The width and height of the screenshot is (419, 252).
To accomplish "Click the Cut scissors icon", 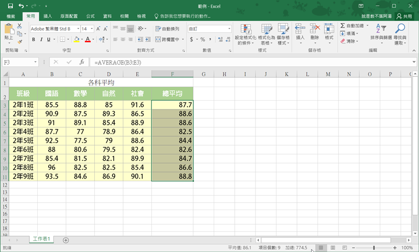I will [20, 26].
